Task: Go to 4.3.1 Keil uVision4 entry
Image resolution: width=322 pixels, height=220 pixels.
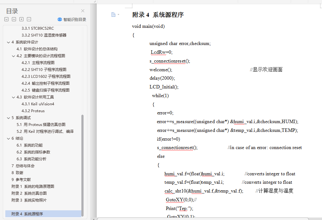Action: point(38,104)
